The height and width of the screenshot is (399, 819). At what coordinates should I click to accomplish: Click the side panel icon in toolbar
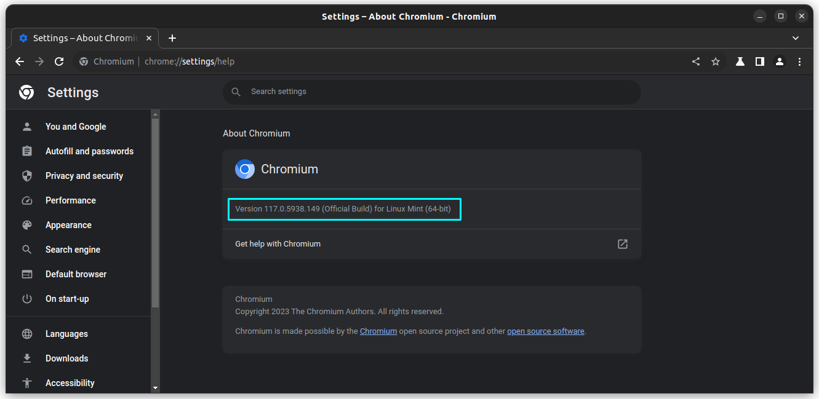pyautogui.click(x=759, y=61)
